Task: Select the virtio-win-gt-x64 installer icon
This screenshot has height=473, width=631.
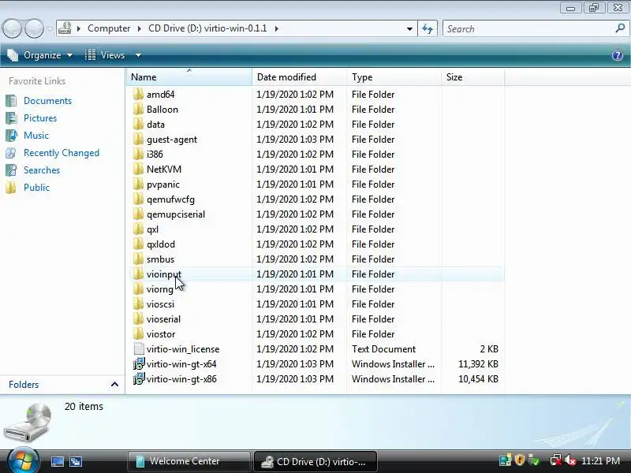Action: tap(139, 364)
